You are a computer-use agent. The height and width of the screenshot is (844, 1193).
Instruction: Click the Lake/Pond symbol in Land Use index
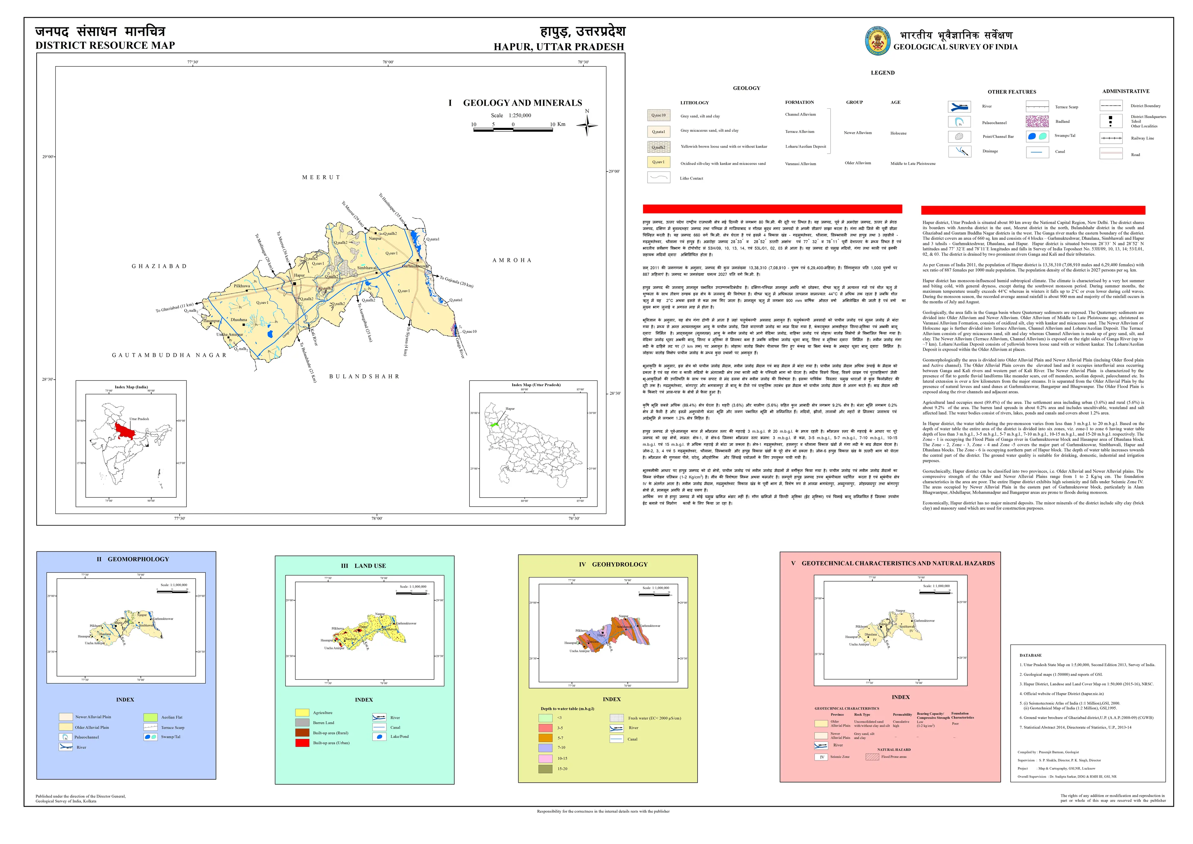(x=379, y=737)
